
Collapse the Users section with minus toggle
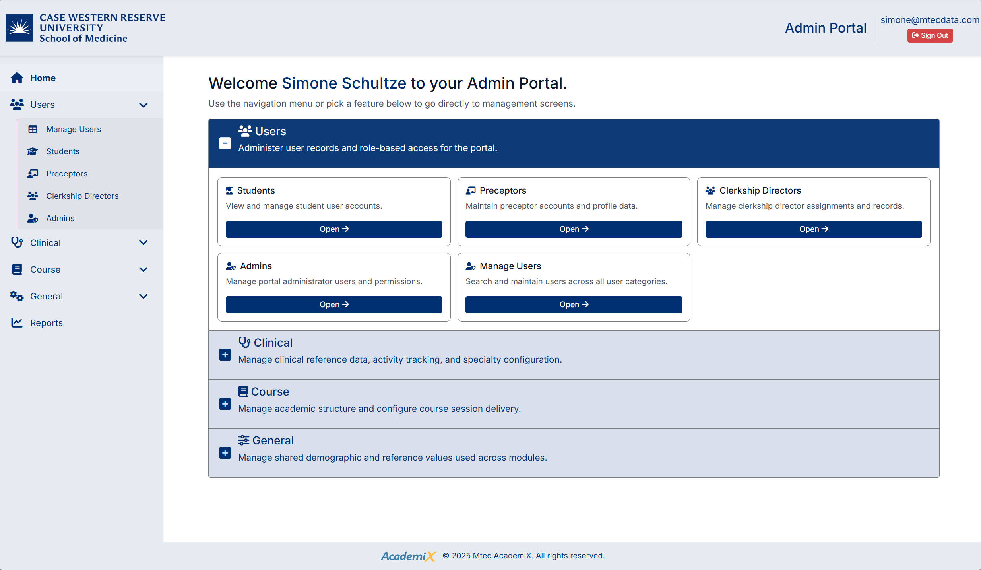point(225,143)
